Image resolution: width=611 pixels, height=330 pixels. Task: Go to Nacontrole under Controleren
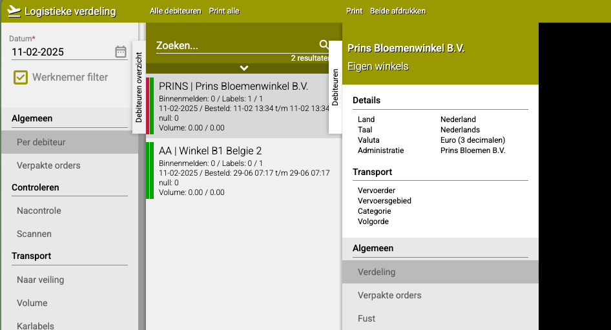click(70, 211)
